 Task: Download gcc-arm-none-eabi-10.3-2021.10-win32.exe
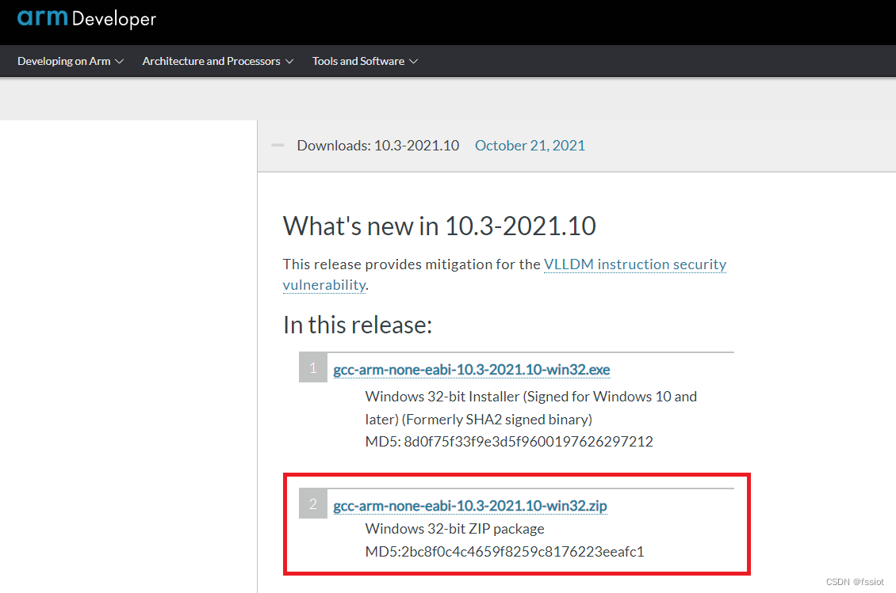point(472,370)
